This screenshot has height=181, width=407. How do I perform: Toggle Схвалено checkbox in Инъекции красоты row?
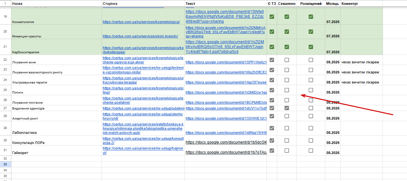287,32
